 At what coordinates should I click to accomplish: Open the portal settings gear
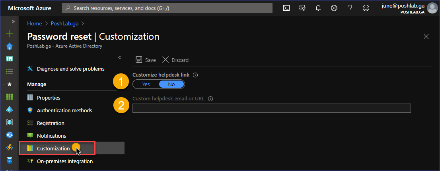[x=334, y=8]
